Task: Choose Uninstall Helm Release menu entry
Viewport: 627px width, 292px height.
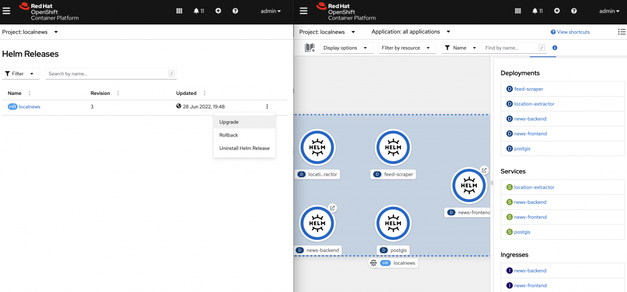Action: pos(244,148)
